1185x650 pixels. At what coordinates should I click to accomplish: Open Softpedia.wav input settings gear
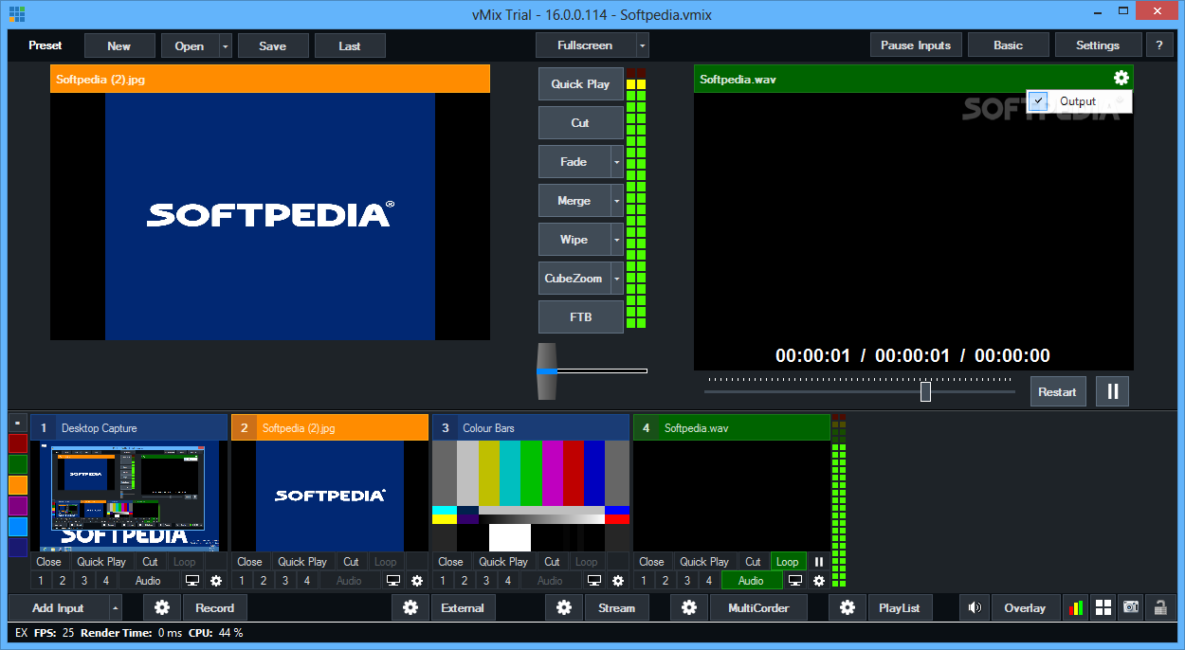coord(819,581)
